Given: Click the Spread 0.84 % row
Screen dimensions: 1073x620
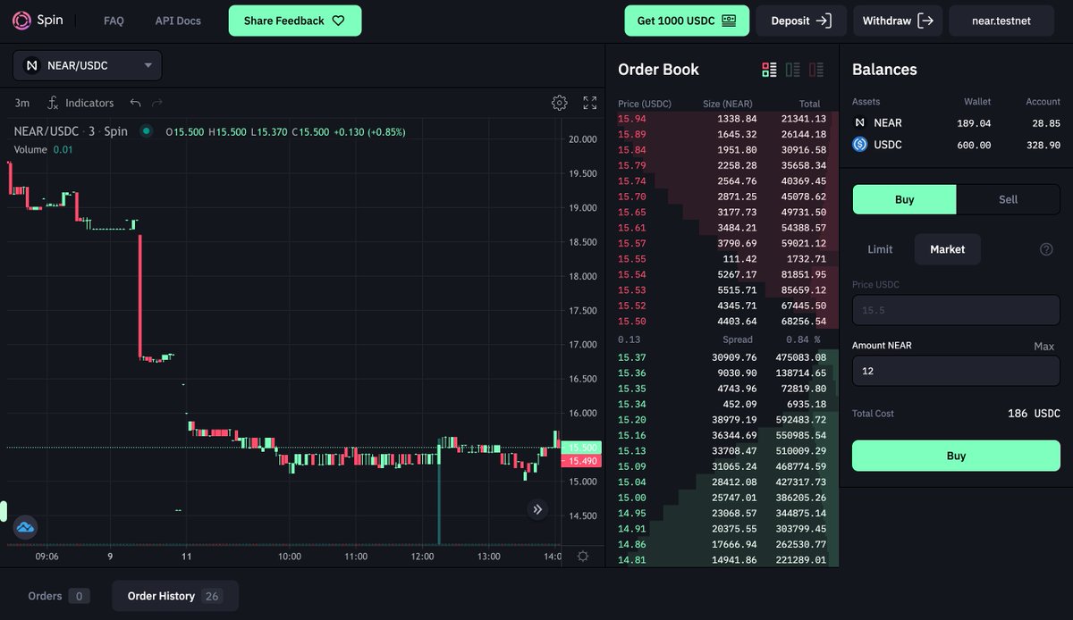Looking at the screenshot, I should click(x=722, y=339).
